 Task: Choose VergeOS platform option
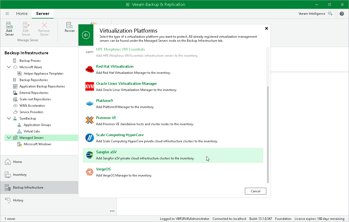point(173,172)
